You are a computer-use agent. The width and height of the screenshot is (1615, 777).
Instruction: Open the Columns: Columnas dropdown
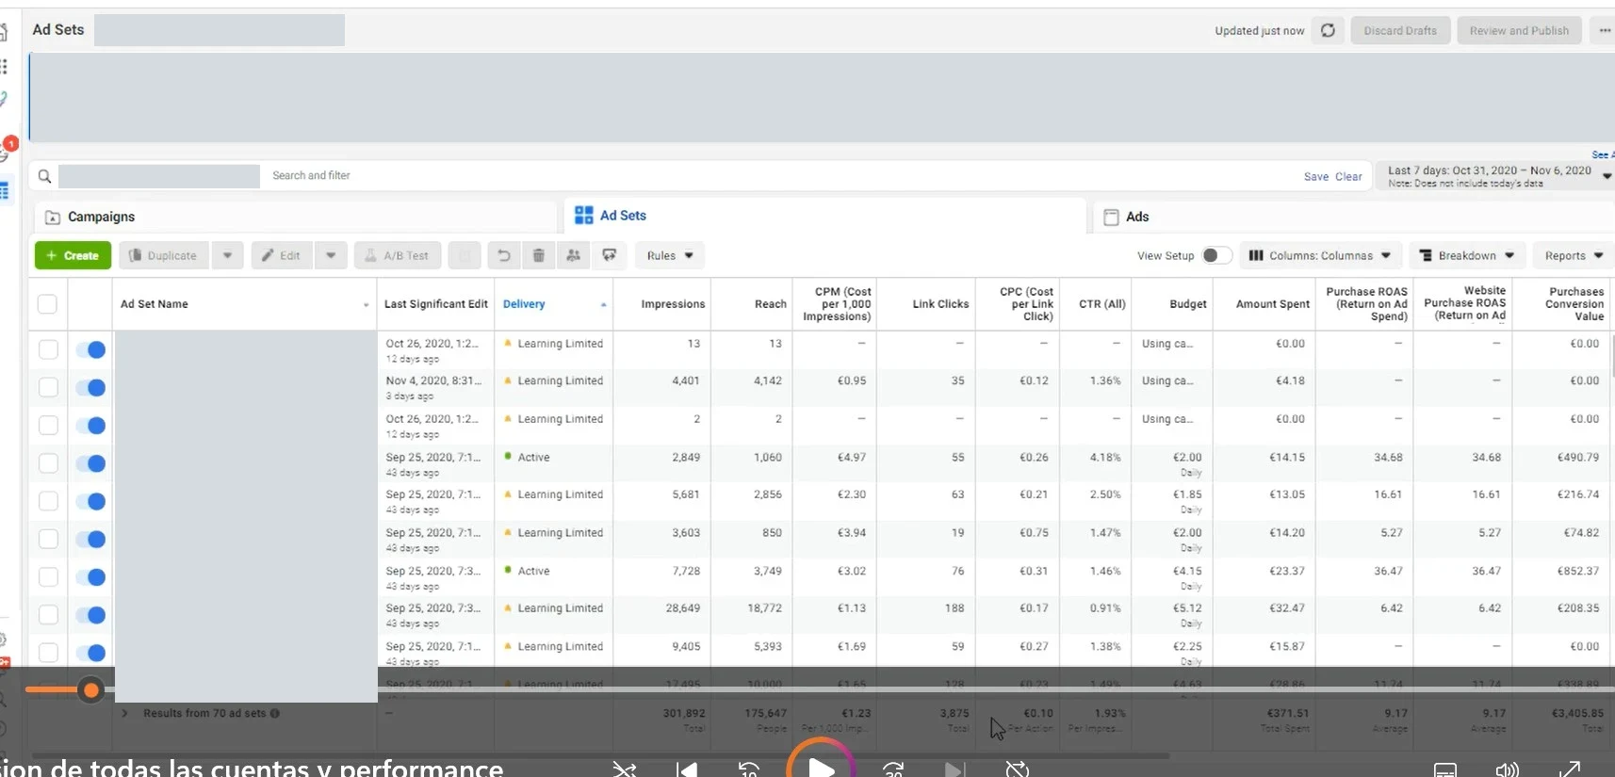[1319, 255]
